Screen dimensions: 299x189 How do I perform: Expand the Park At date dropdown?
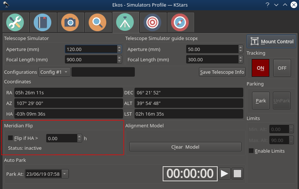65,174
